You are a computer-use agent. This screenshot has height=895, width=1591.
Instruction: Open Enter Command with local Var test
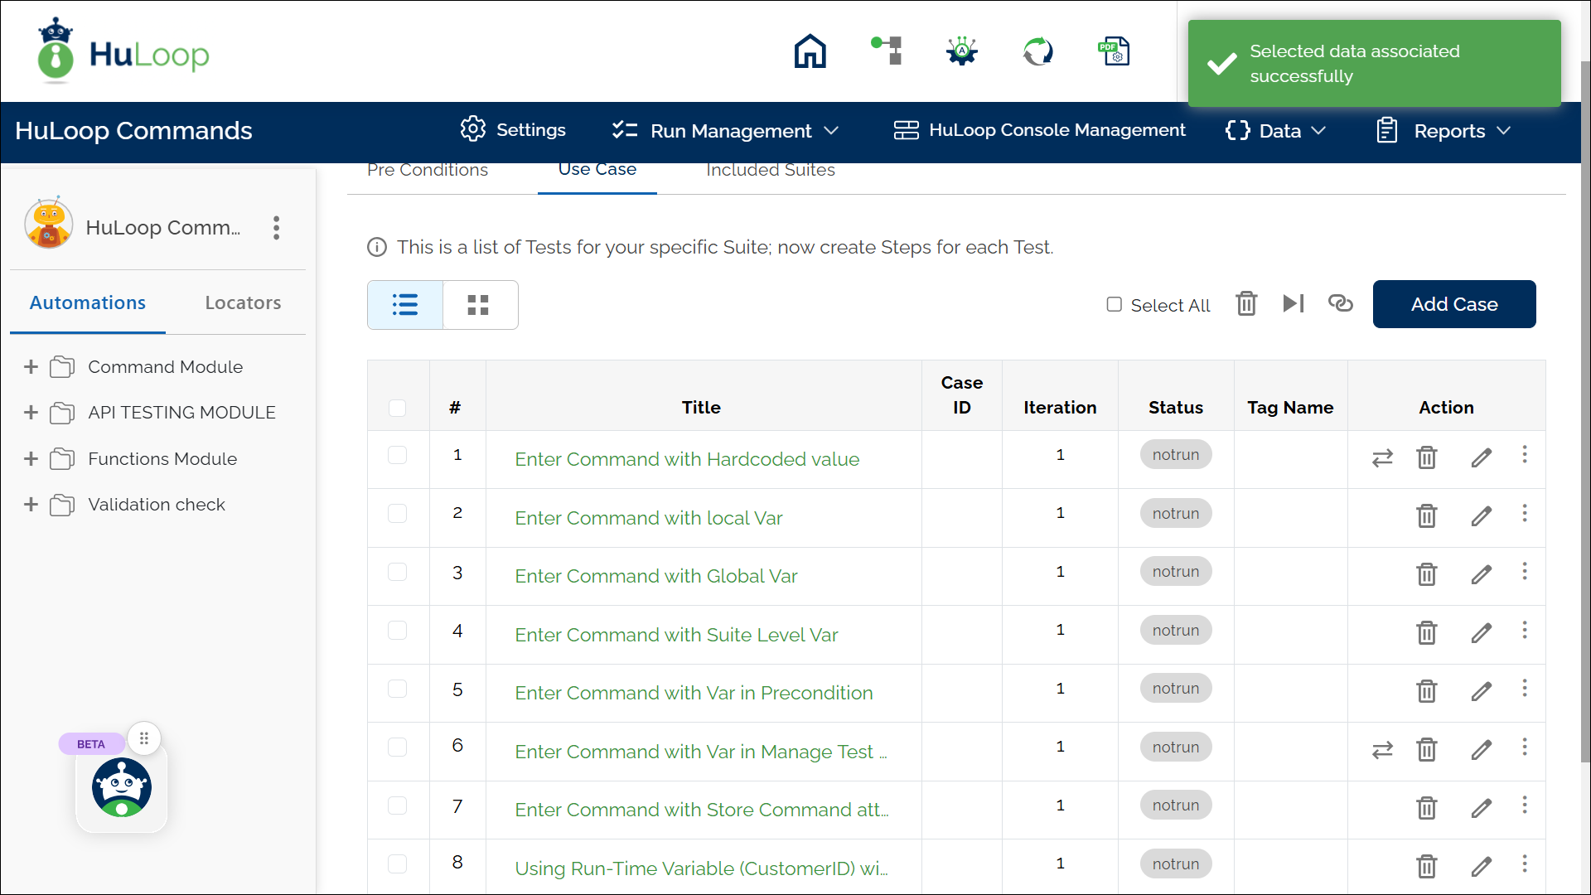[x=649, y=518]
